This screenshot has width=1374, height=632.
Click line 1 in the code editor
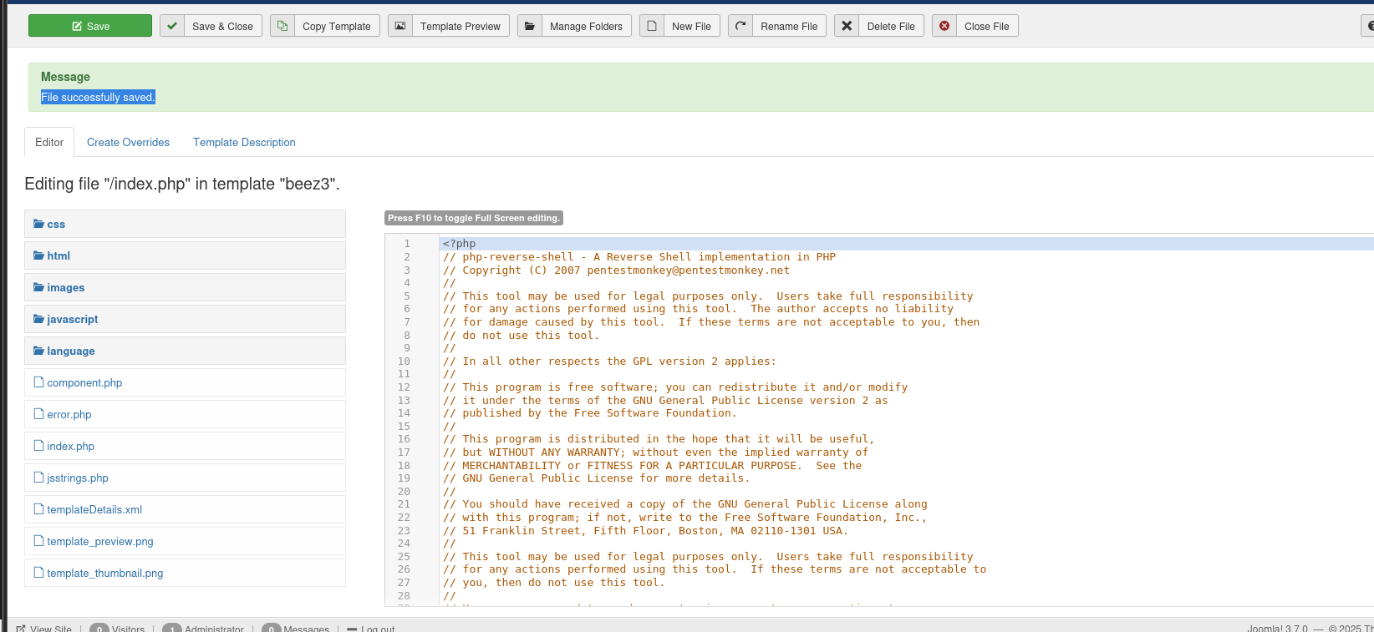[669, 244]
